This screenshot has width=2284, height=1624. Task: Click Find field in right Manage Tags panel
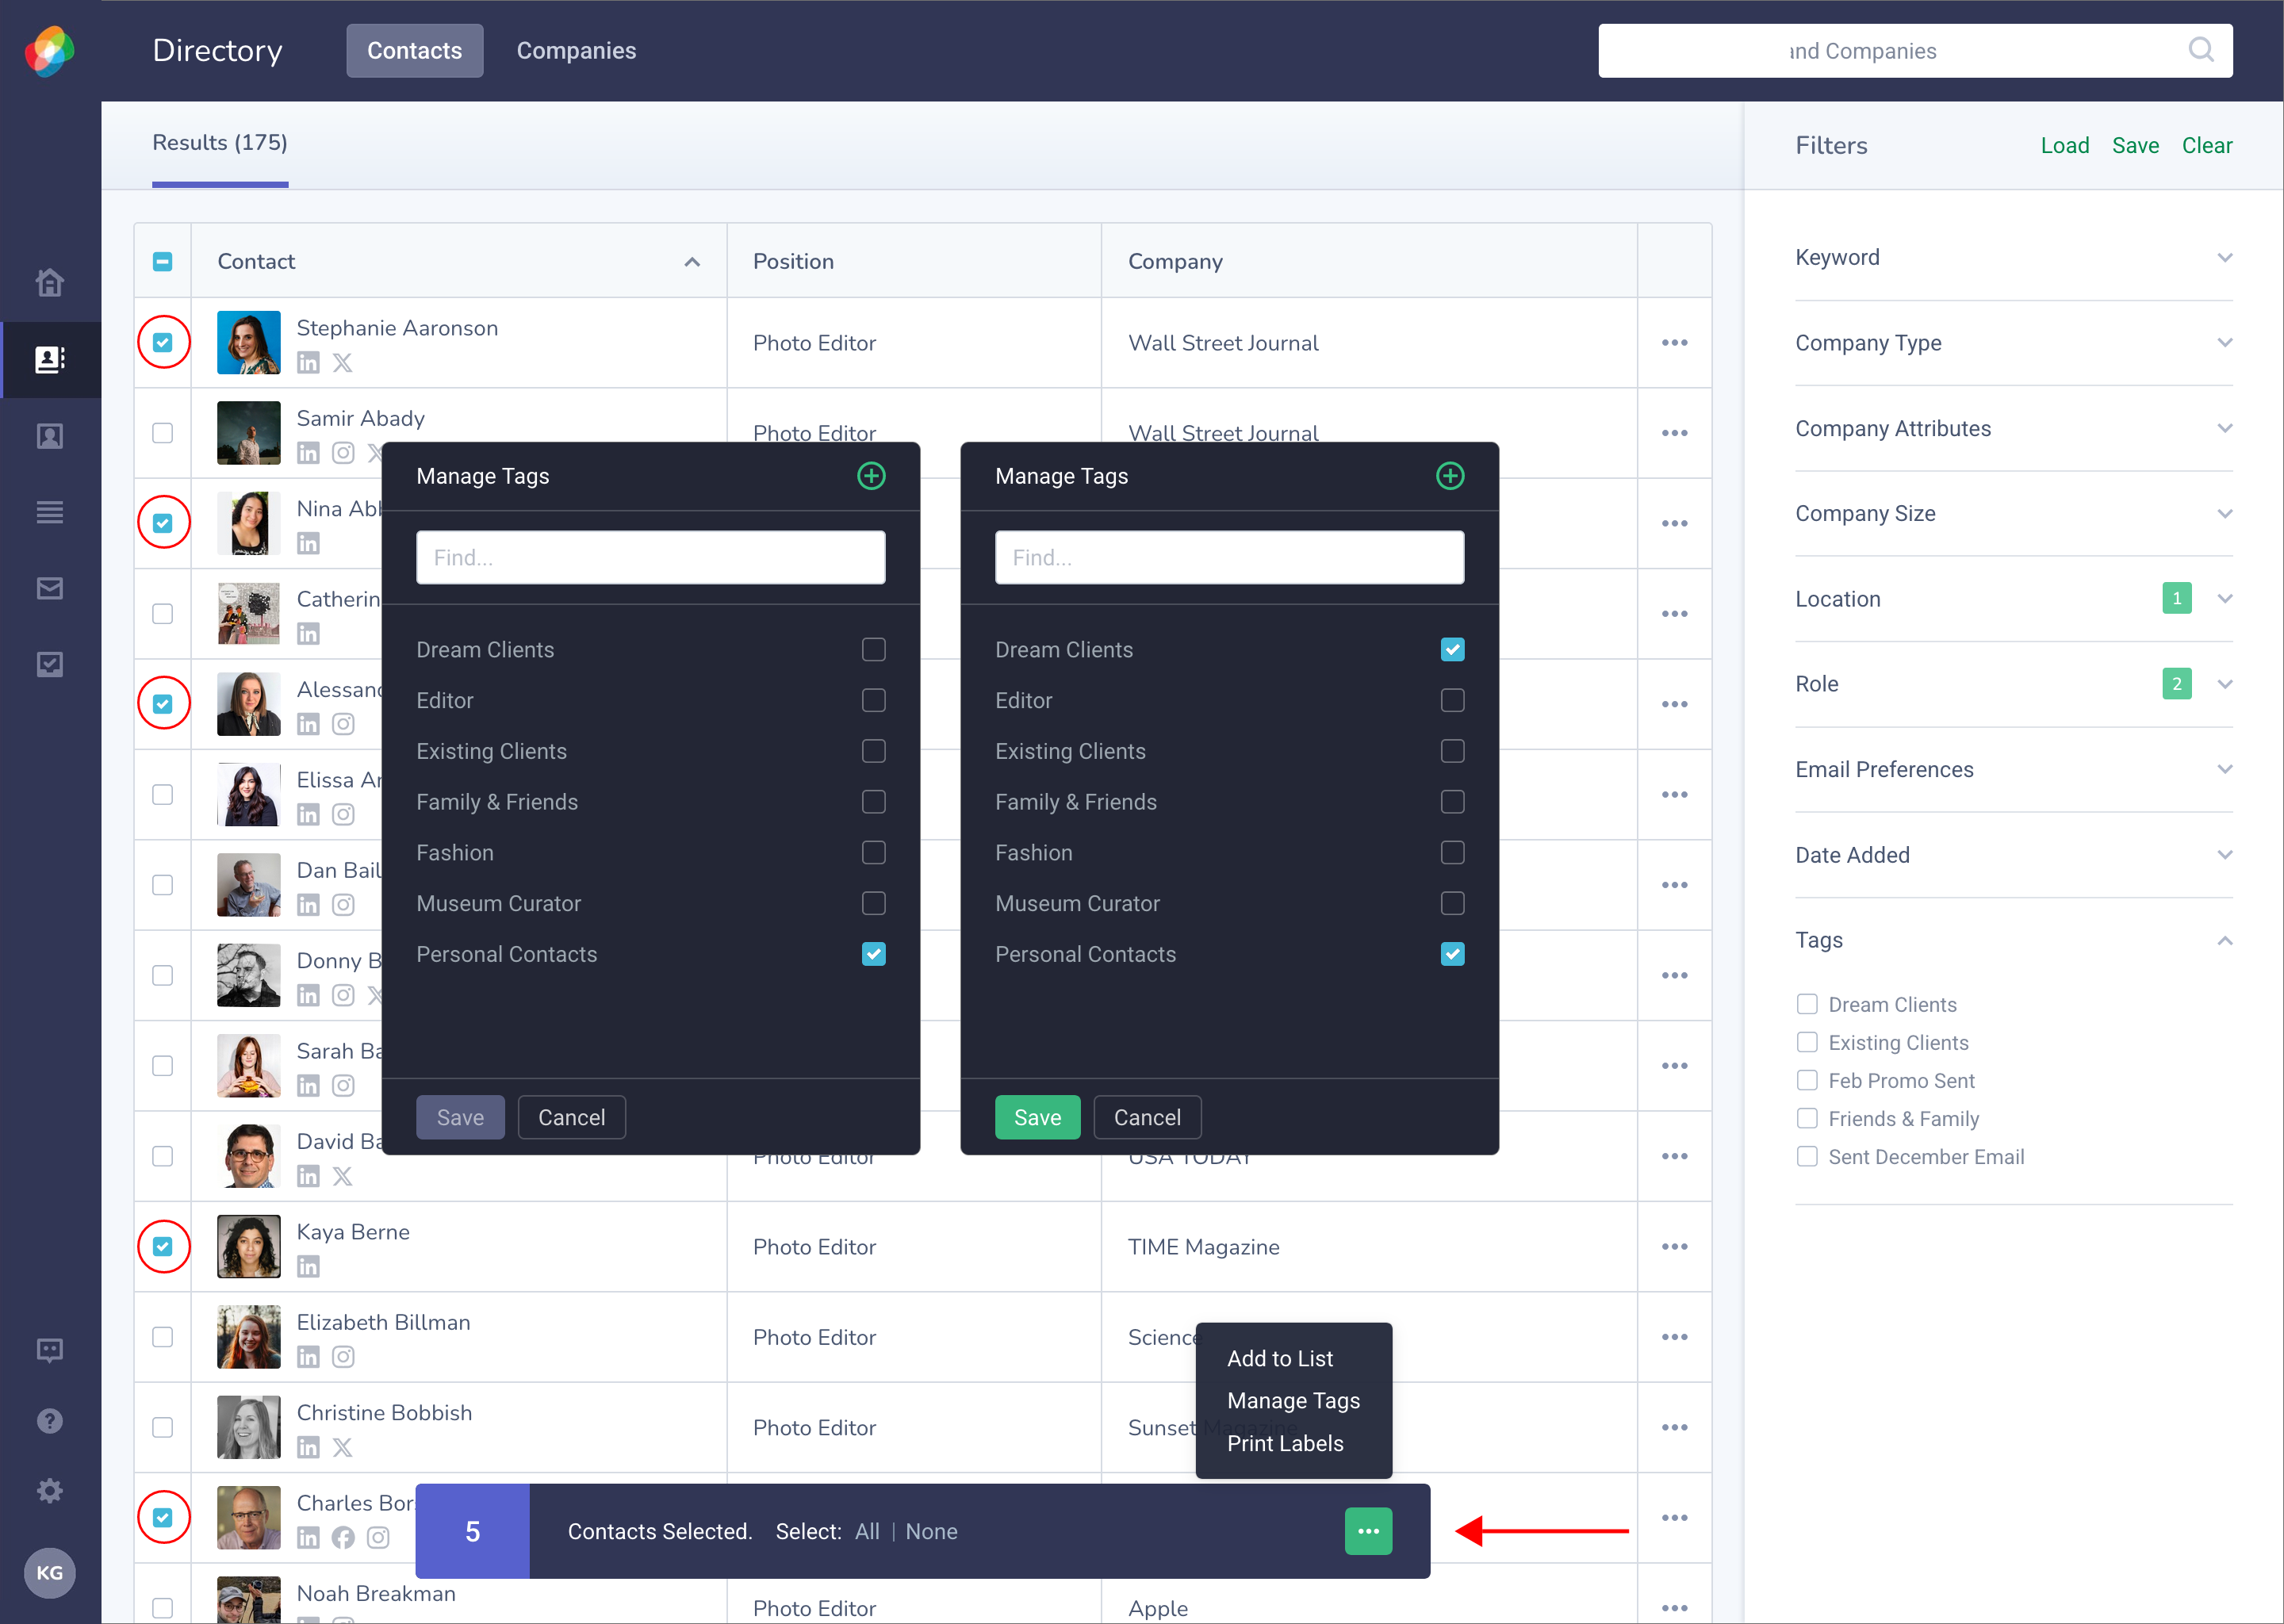point(1230,558)
